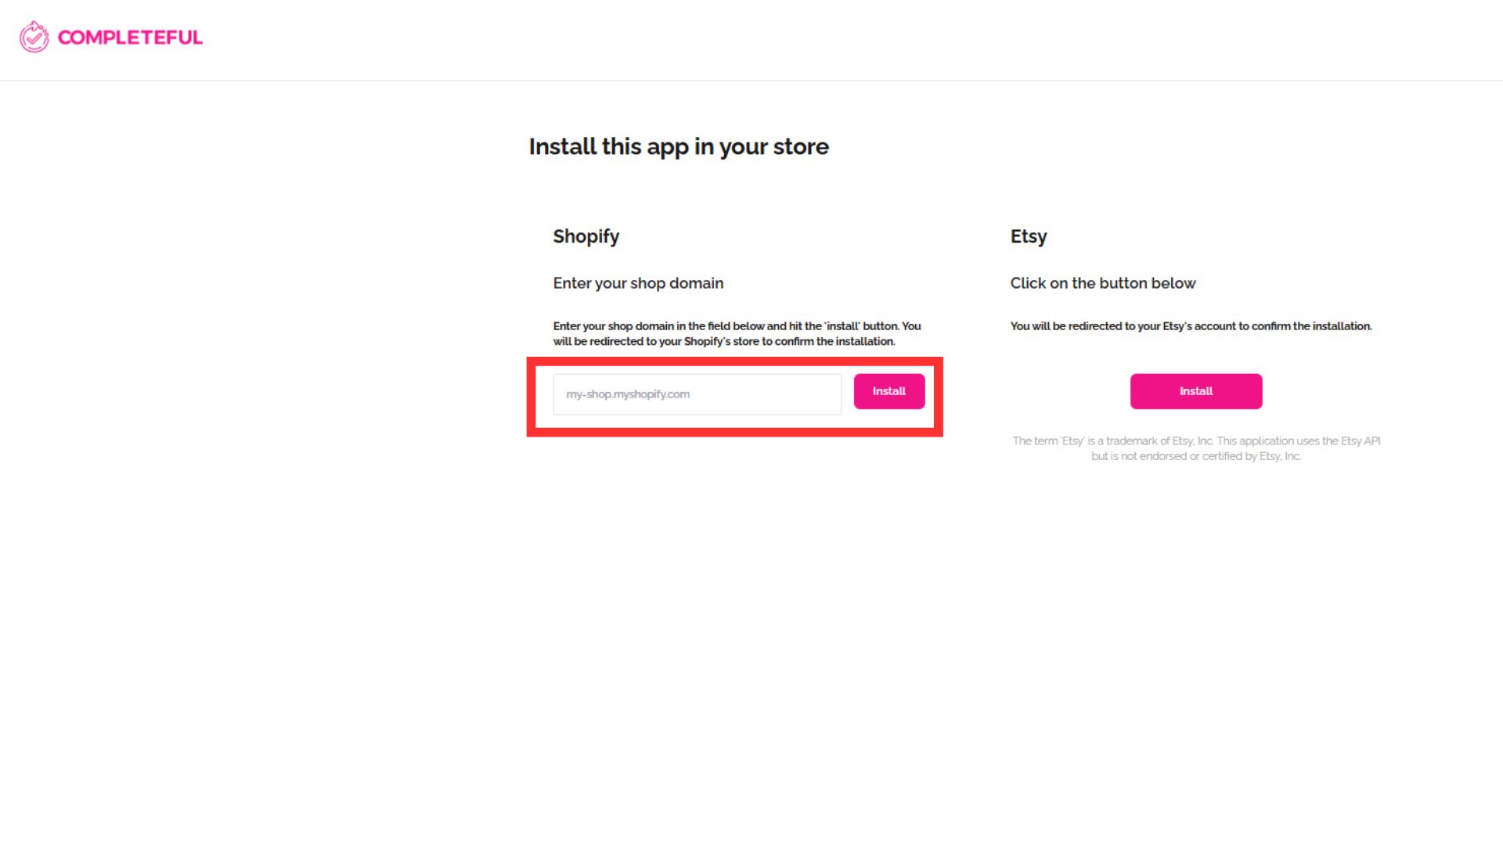Click the red highlight border around the domain form
This screenshot has height=845, width=1503.
735,361
